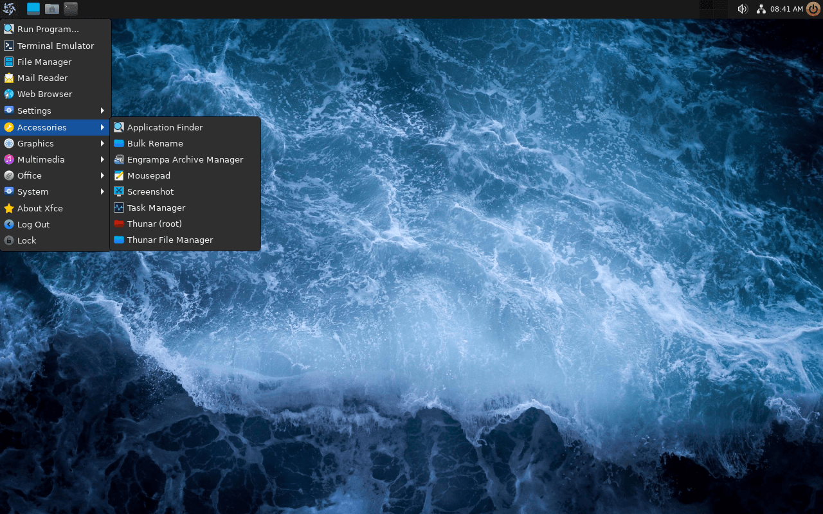Start Task Manager from Accessories
Image resolution: width=823 pixels, height=514 pixels.
(156, 208)
